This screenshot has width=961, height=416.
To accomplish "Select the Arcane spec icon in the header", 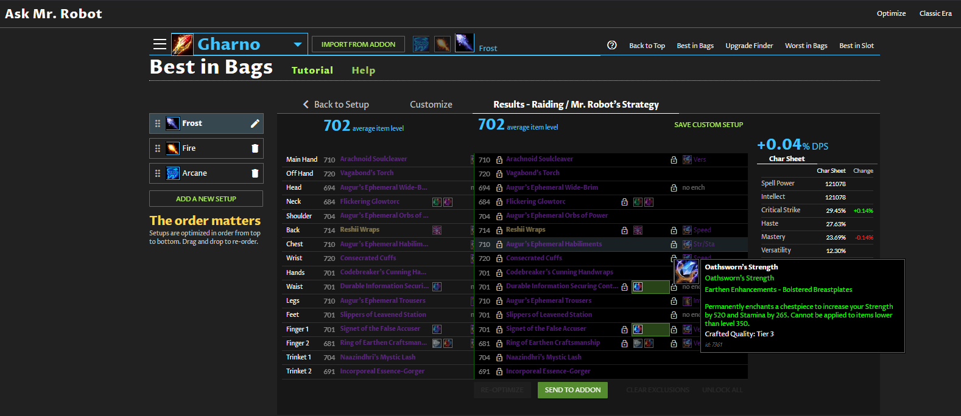I will click(421, 44).
